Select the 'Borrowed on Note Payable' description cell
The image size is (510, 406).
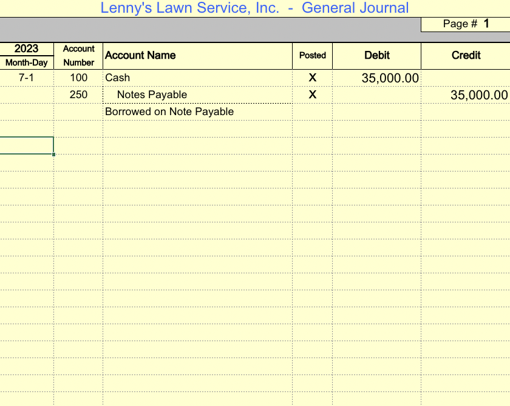[x=197, y=111]
